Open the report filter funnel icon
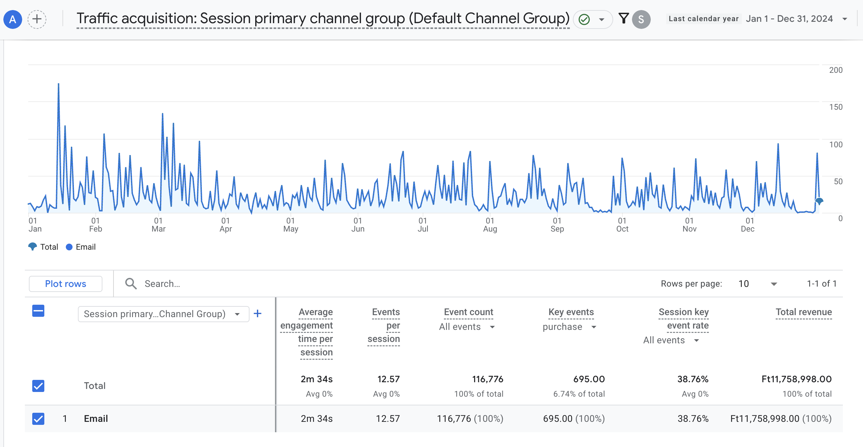Screen dimensions: 863x447 [624, 18]
